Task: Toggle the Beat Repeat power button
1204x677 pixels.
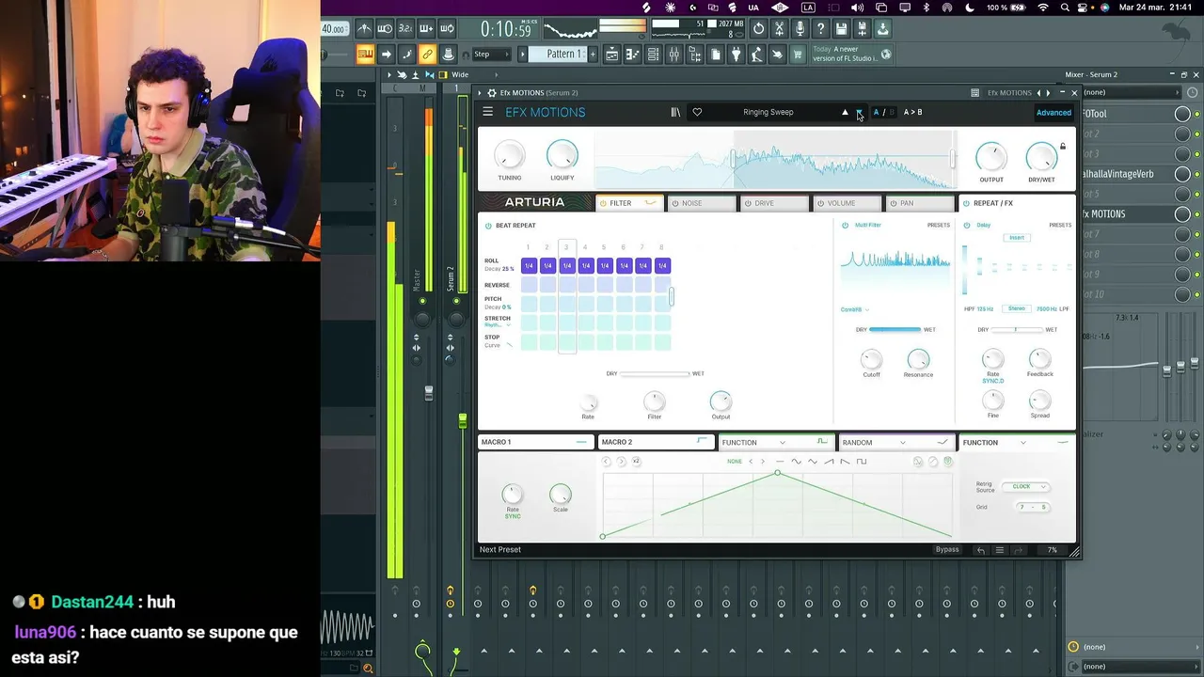Action: [488, 226]
